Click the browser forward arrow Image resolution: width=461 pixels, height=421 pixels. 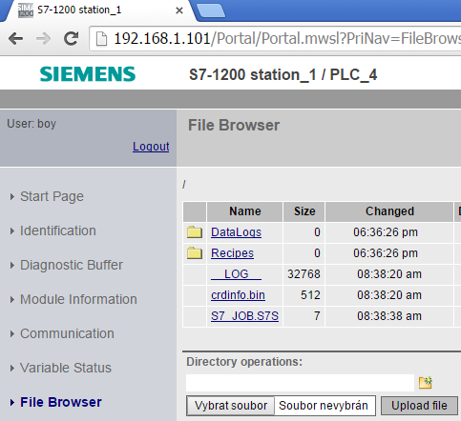(43, 39)
